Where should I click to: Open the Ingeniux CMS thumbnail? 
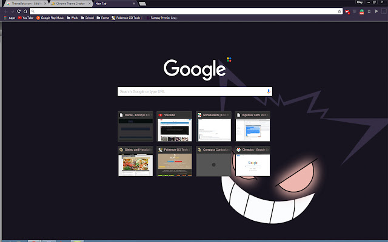253,126
